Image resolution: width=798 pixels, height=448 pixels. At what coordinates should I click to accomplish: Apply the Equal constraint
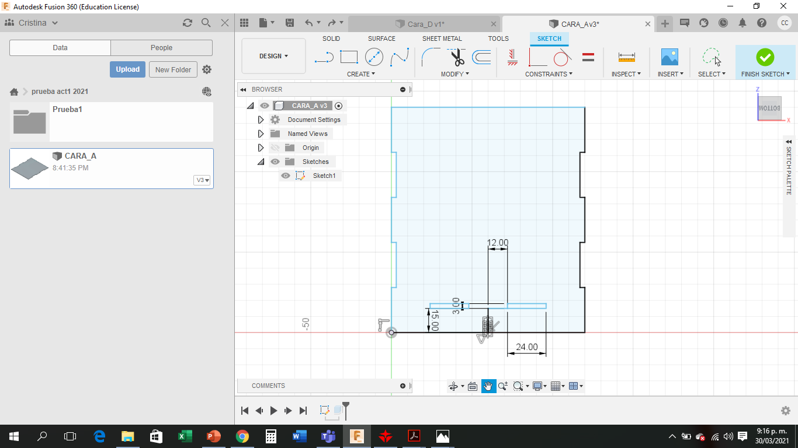click(x=588, y=57)
